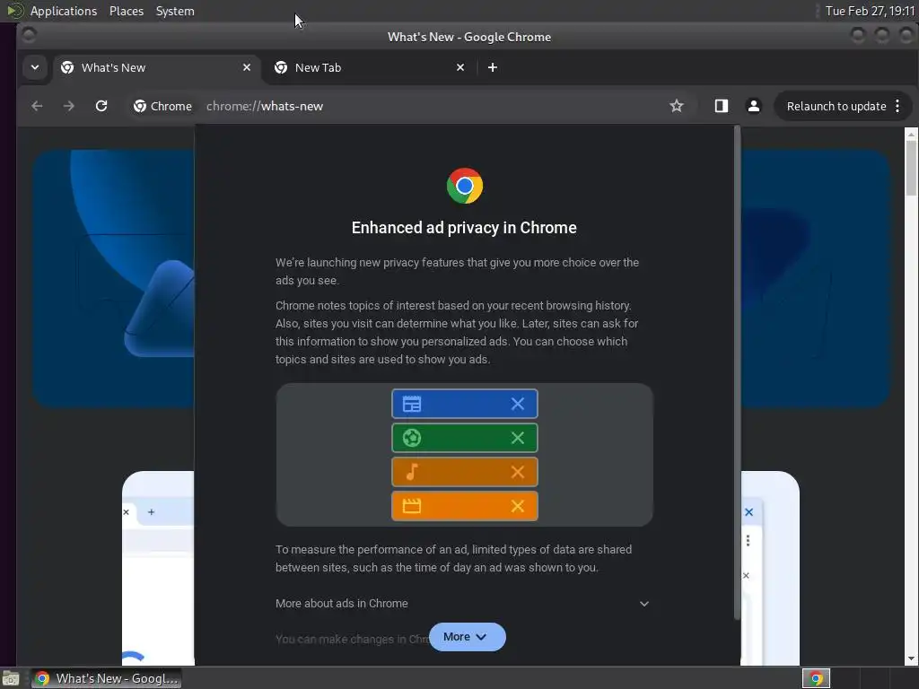
Task: Bookmark this page with the star icon
Action: tap(677, 106)
